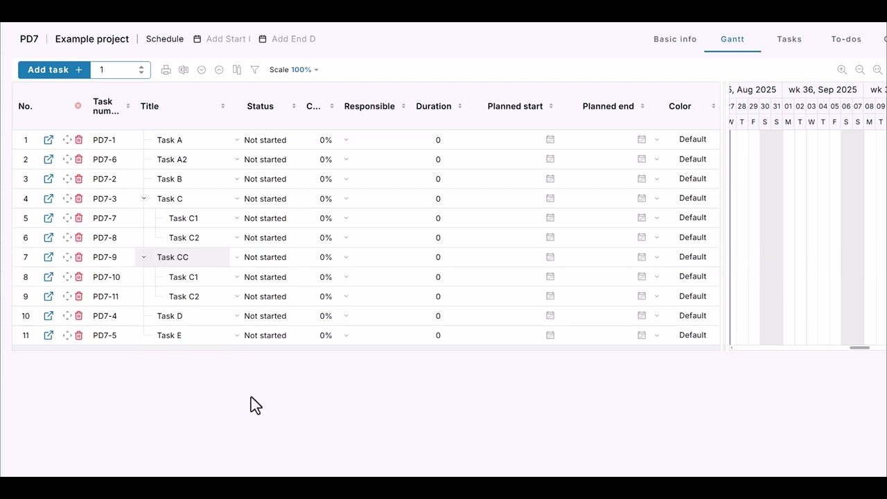Screen dimensions: 887x499
Task: Click the zoom-to-fit magnifier icon
Action: point(877,70)
